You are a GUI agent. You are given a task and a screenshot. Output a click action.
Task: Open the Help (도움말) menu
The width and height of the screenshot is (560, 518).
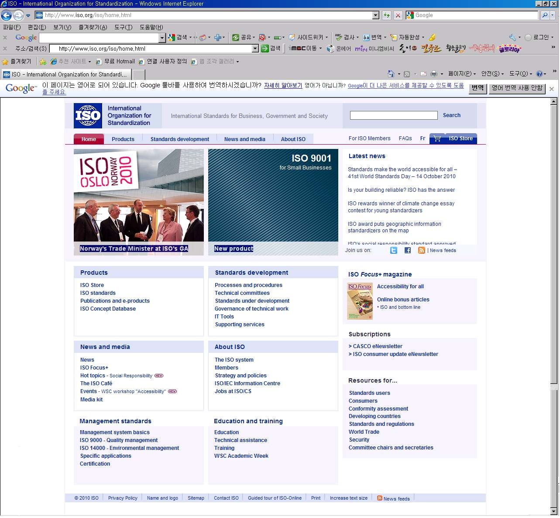[x=151, y=27]
